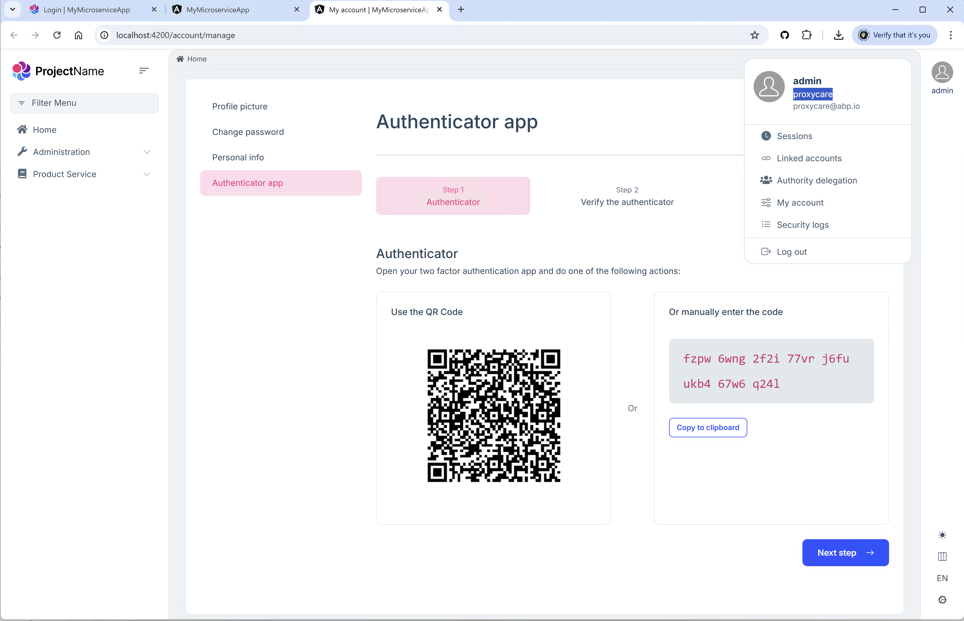Click the Copy to clipboard button
The height and width of the screenshot is (621, 964).
(x=708, y=427)
